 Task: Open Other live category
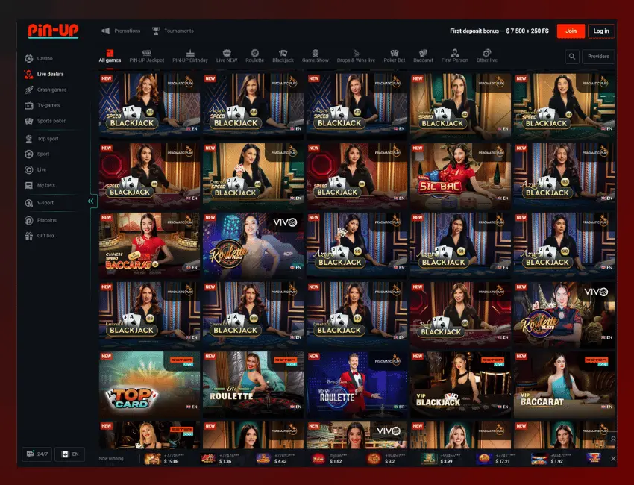[487, 56]
